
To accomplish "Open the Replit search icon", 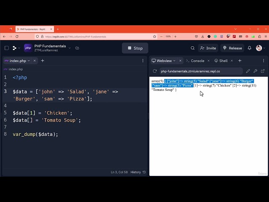I will (193, 48).
